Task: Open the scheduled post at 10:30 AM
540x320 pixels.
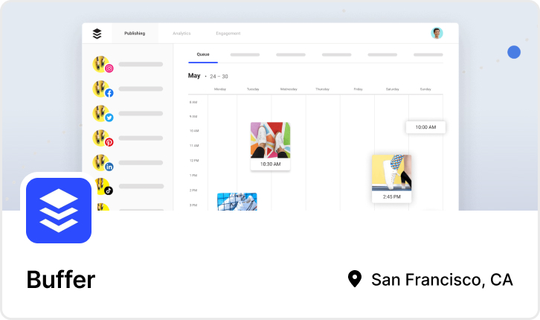Action: pyautogui.click(x=270, y=146)
